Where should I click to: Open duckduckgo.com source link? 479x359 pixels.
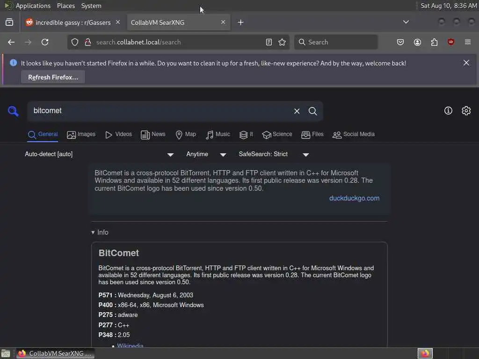click(x=355, y=198)
